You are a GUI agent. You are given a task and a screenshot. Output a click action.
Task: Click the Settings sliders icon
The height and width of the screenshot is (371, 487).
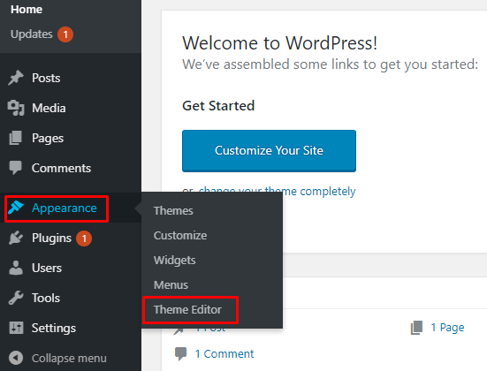[16, 328]
